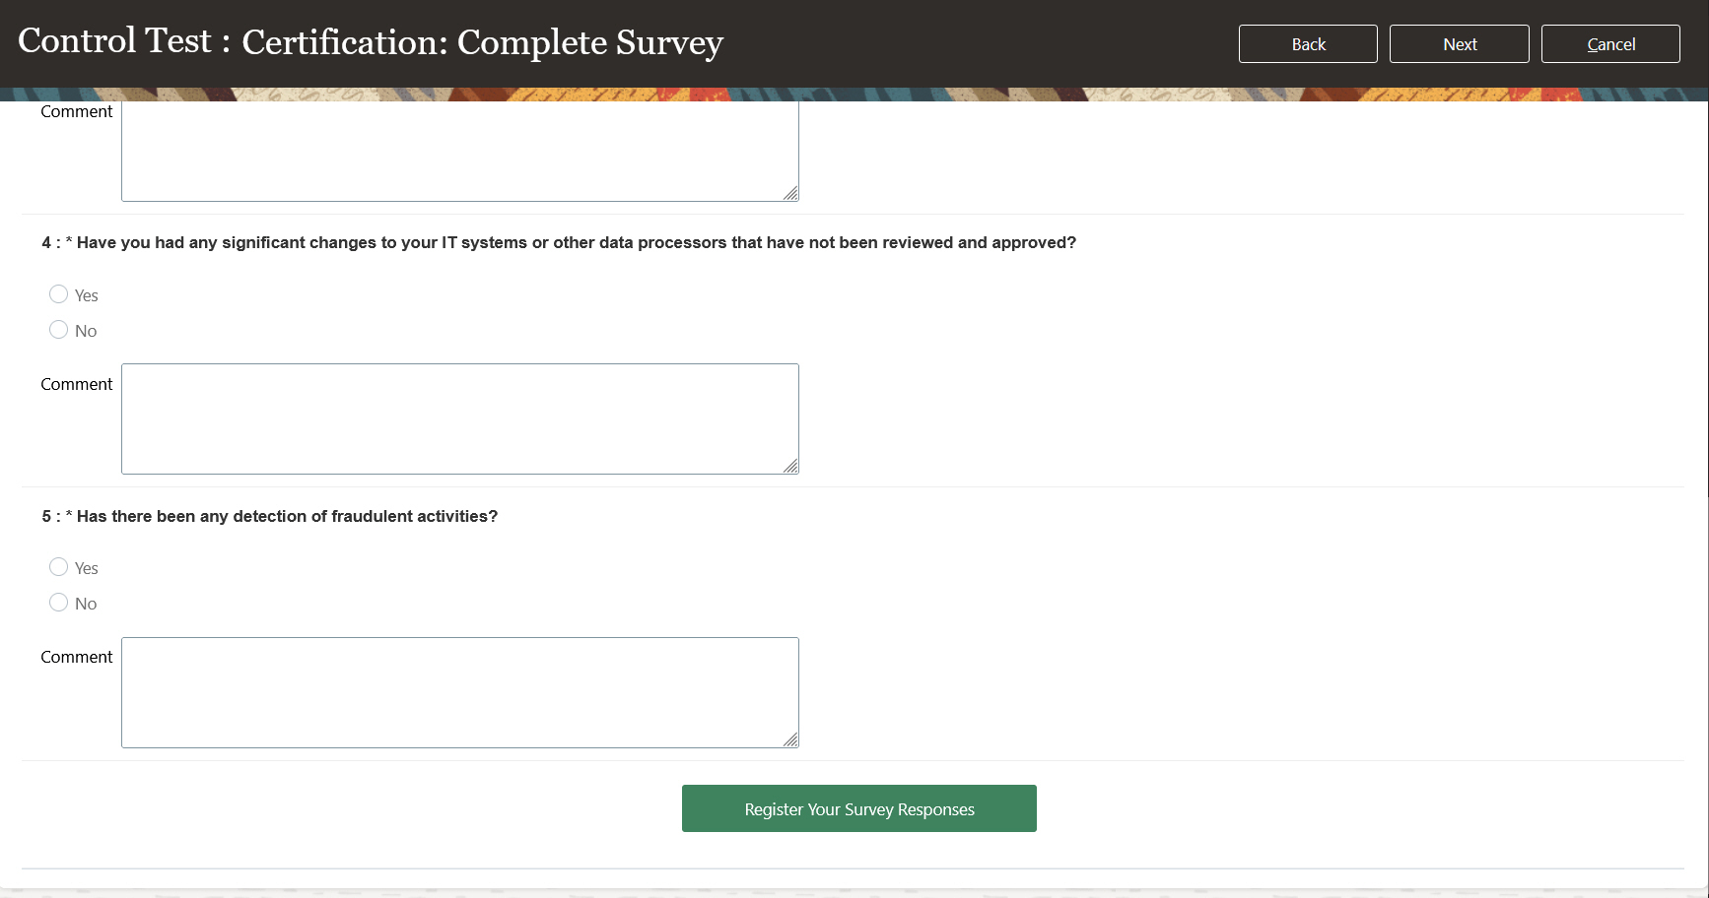Click the Control Test page title
Image resolution: width=1709 pixels, height=898 pixels.
(371, 42)
